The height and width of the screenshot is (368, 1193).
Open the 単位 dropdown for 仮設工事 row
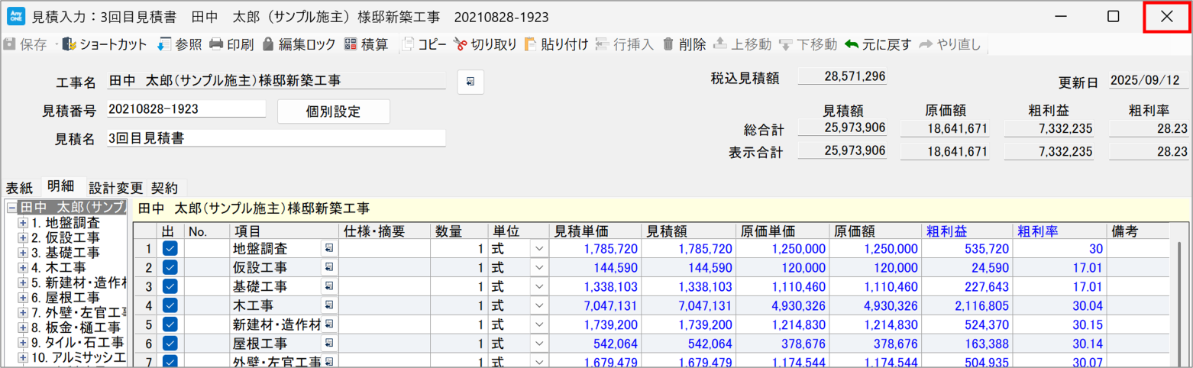tap(539, 267)
